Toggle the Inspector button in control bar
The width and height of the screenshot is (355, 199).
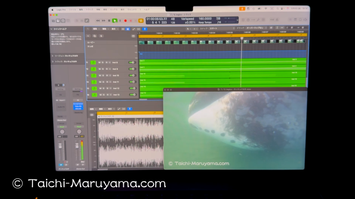pyautogui.click(x=58, y=21)
